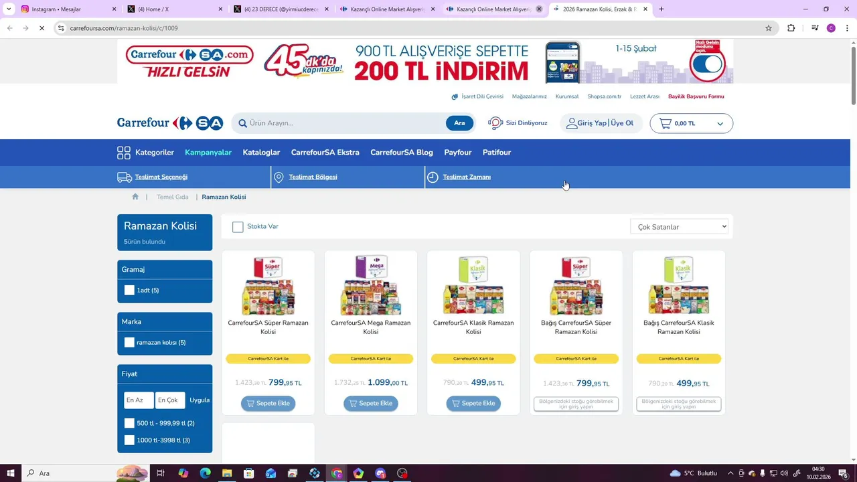Open the Çok Satanlar sort dropdown
Viewport: 857px width, 482px height.
[x=679, y=227]
